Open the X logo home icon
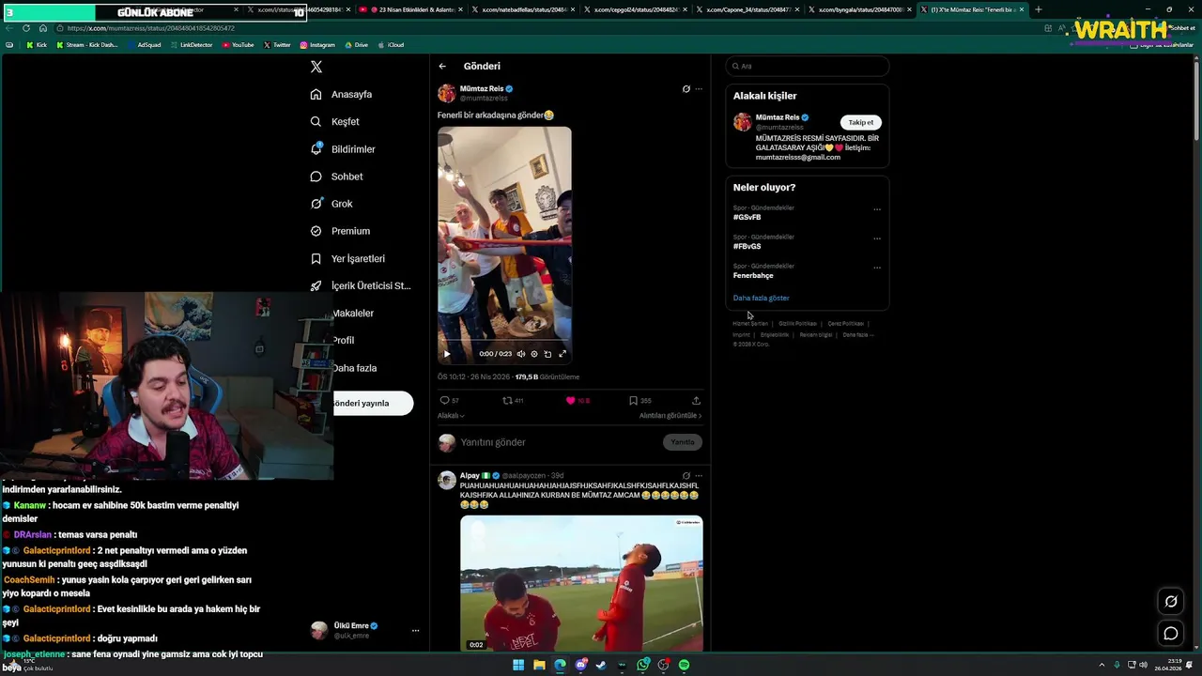Screen dimensions: 1202x676 click(x=316, y=67)
